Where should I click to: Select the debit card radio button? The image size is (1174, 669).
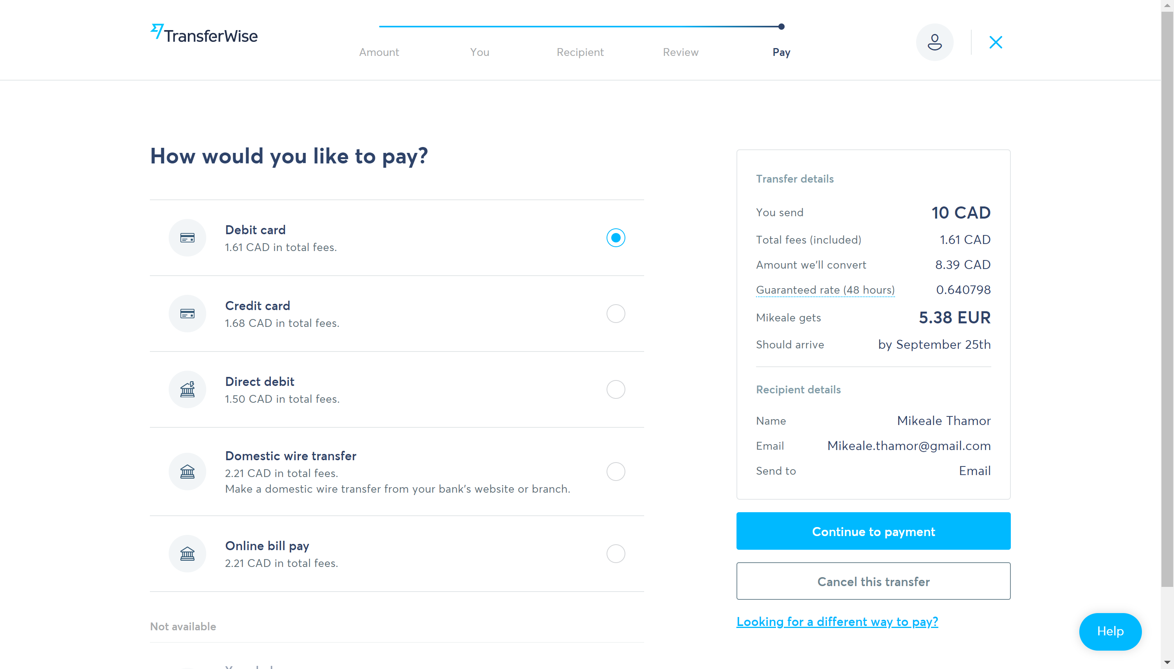click(x=616, y=238)
